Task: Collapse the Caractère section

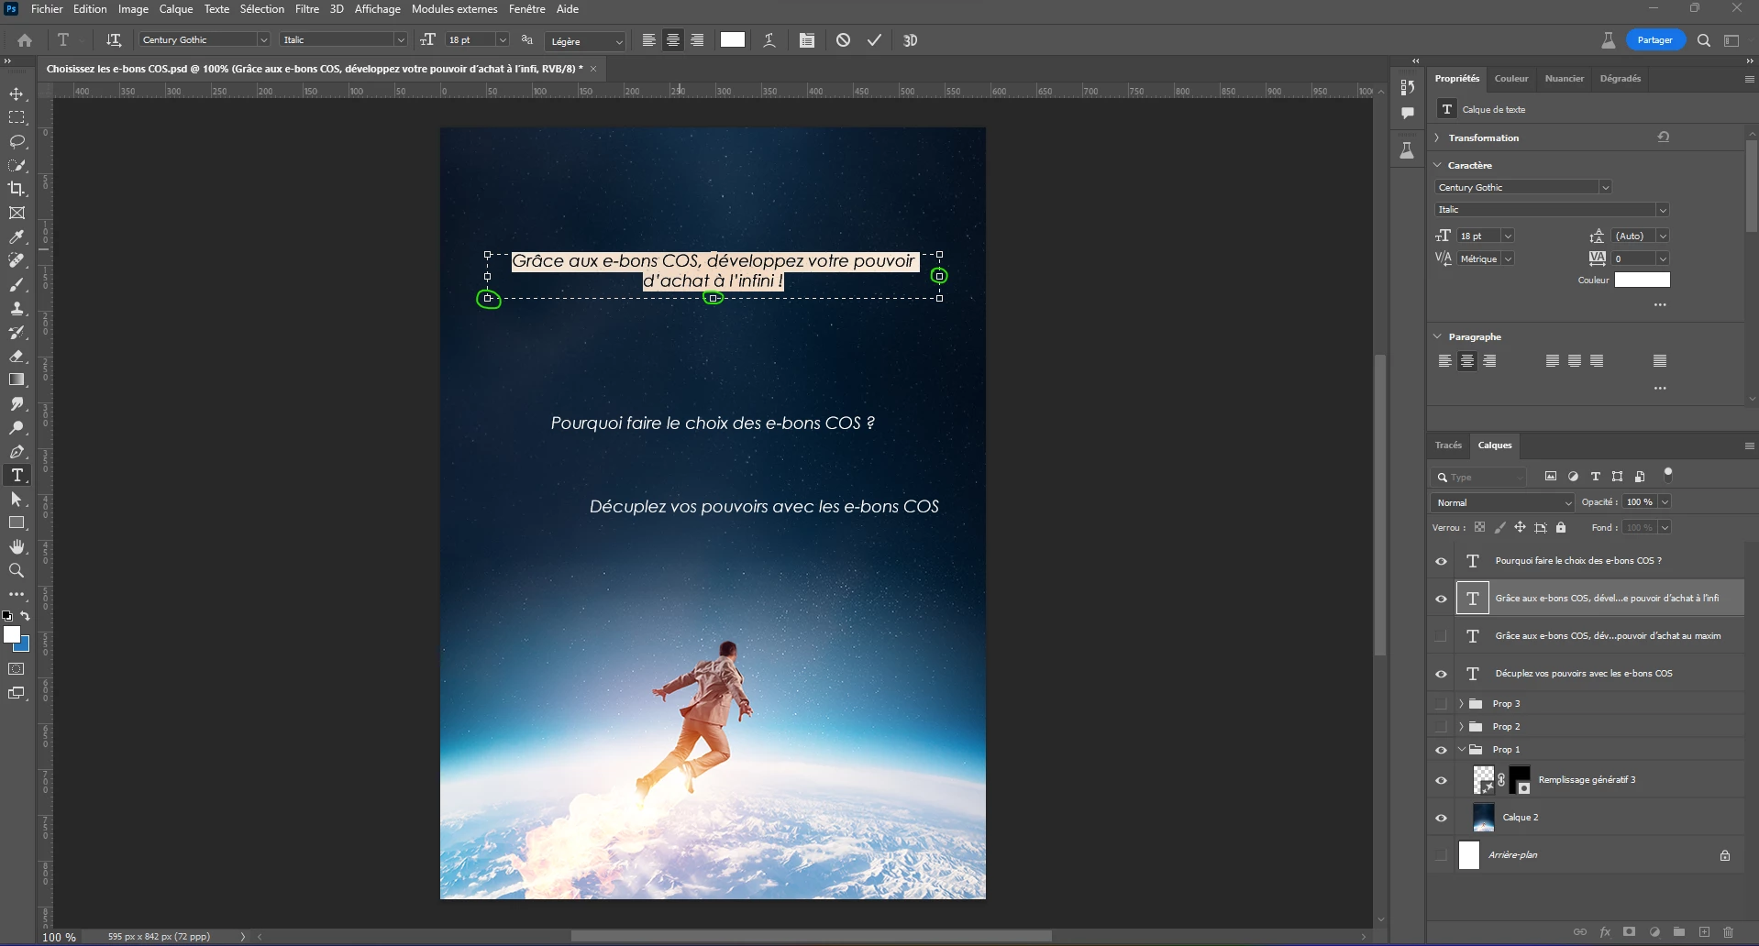Action: 1437,165
